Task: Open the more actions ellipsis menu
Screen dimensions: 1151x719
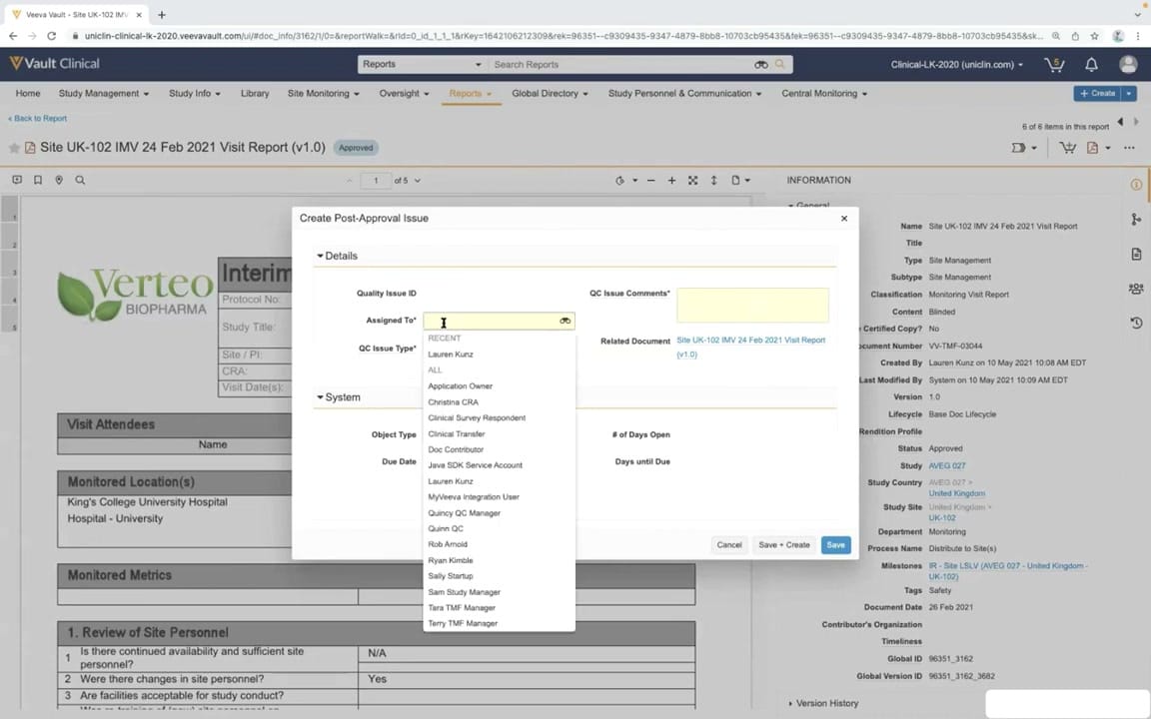Action: (1129, 148)
